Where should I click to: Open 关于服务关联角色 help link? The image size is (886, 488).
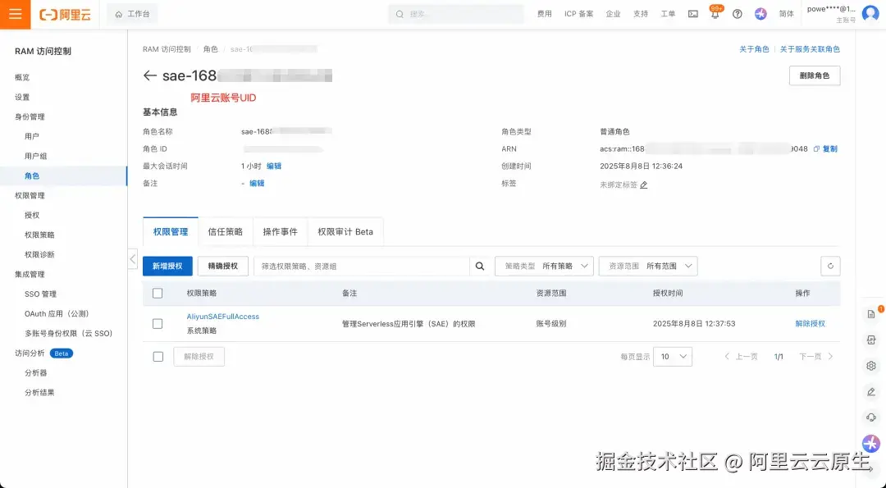click(x=810, y=49)
